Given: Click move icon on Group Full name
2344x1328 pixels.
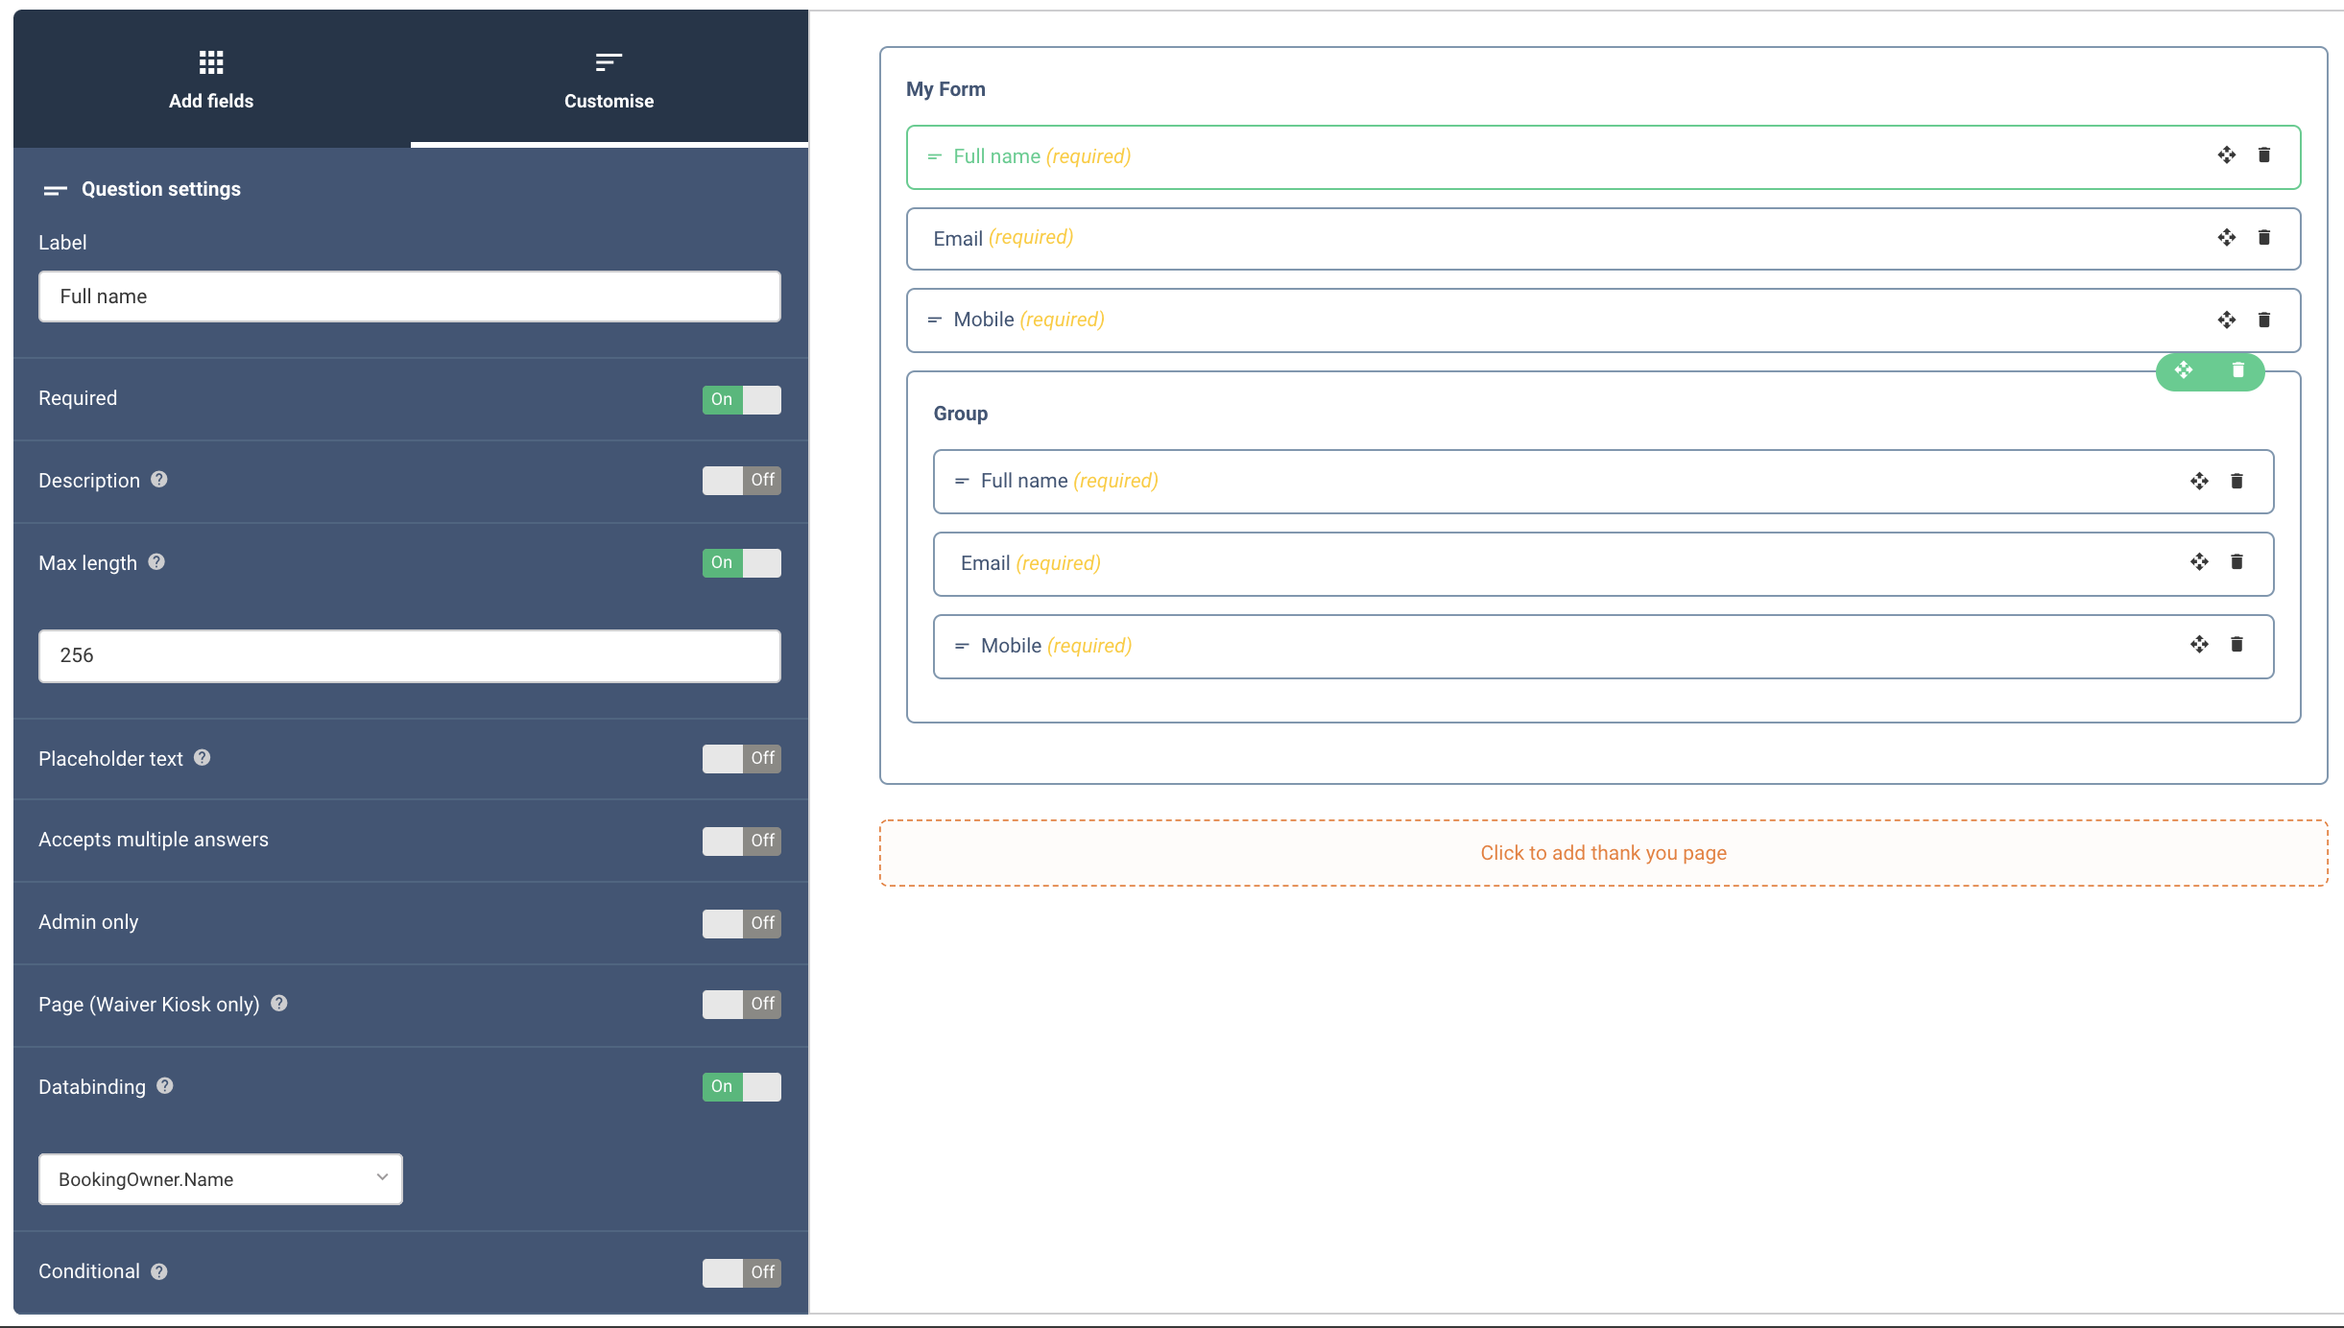Looking at the screenshot, I should 2199,481.
